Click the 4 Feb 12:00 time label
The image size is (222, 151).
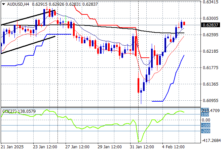coord(173,147)
